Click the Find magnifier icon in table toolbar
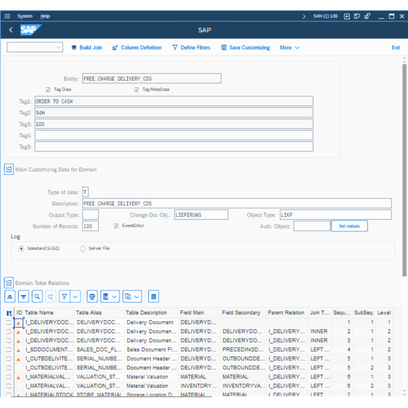Image resolution: width=408 pixels, height=408 pixels. click(x=37, y=296)
